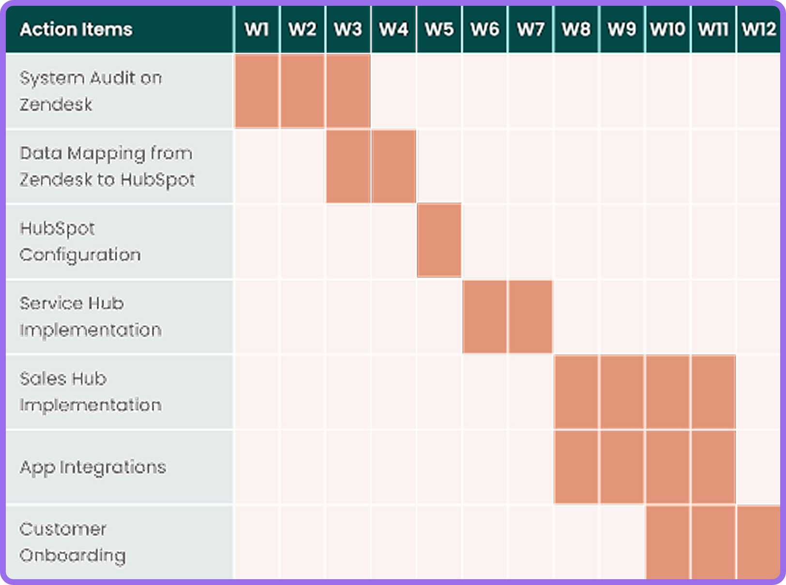This screenshot has height=585, width=786.
Task: Select the W1 column header
Action: pyautogui.click(x=257, y=29)
